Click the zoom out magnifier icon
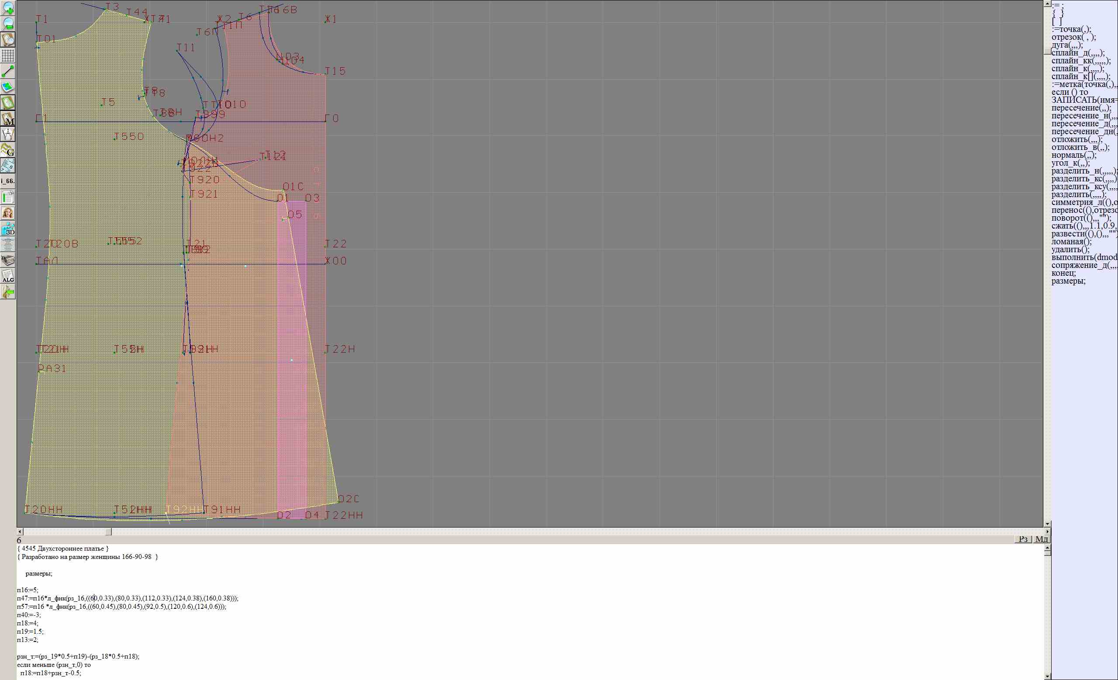The height and width of the screenshot is (680, 1118). click(x=8, y=24)
